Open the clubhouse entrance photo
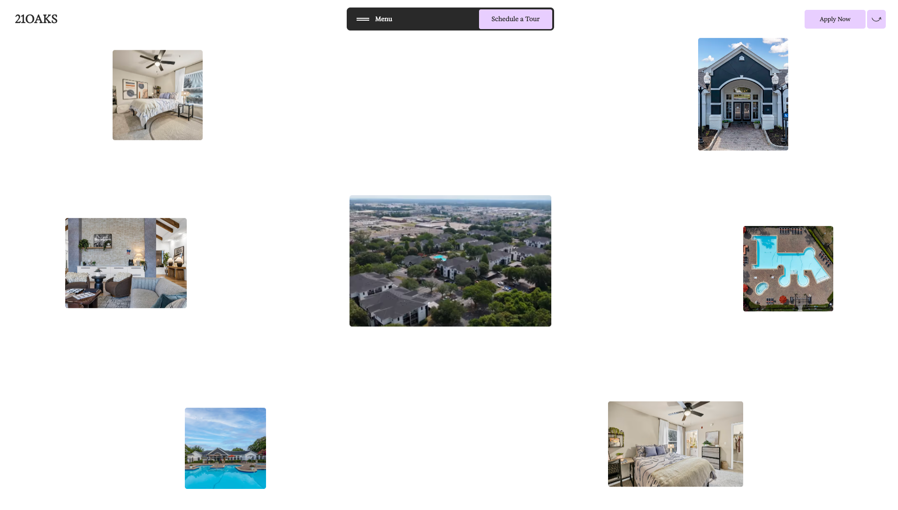 click(743, 94)
